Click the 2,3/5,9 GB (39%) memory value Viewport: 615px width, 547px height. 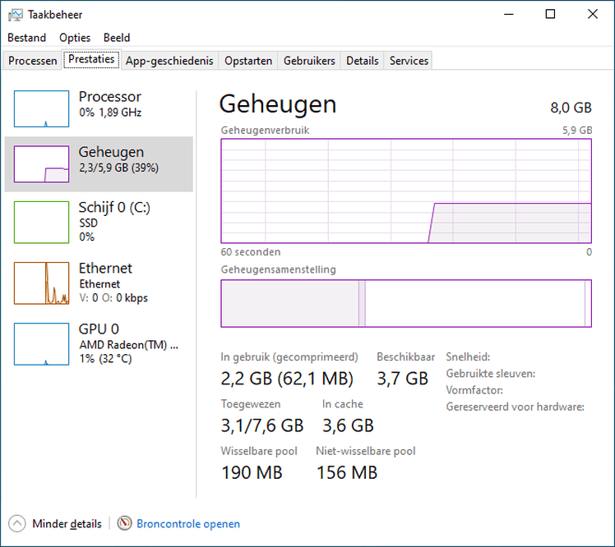click(118, 168)
